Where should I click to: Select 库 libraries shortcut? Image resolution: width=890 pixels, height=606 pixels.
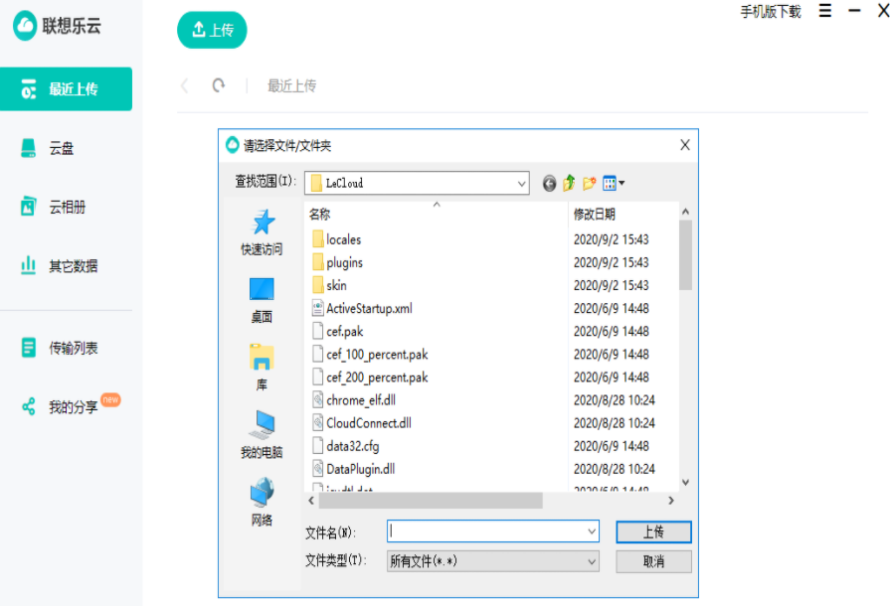pyautogui.click(x=262, y=368)
